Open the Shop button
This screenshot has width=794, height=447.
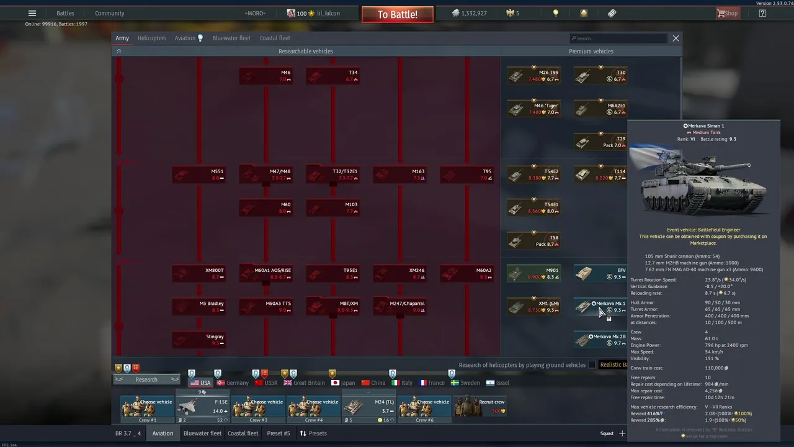coord(728,13)
